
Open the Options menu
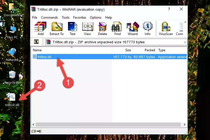point(96,18)
